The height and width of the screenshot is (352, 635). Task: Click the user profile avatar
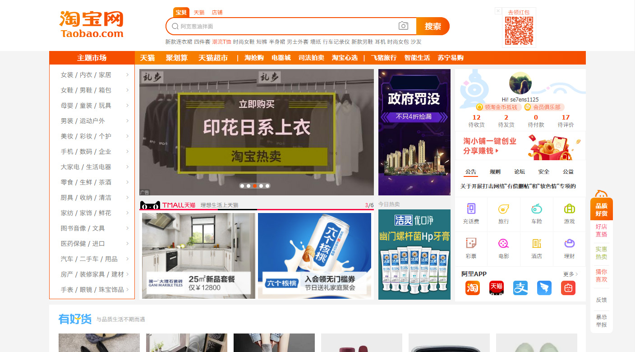click(x=520, y=83)
